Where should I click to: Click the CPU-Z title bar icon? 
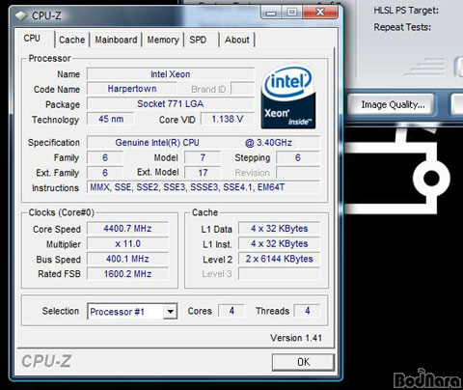tap(21, 15)
